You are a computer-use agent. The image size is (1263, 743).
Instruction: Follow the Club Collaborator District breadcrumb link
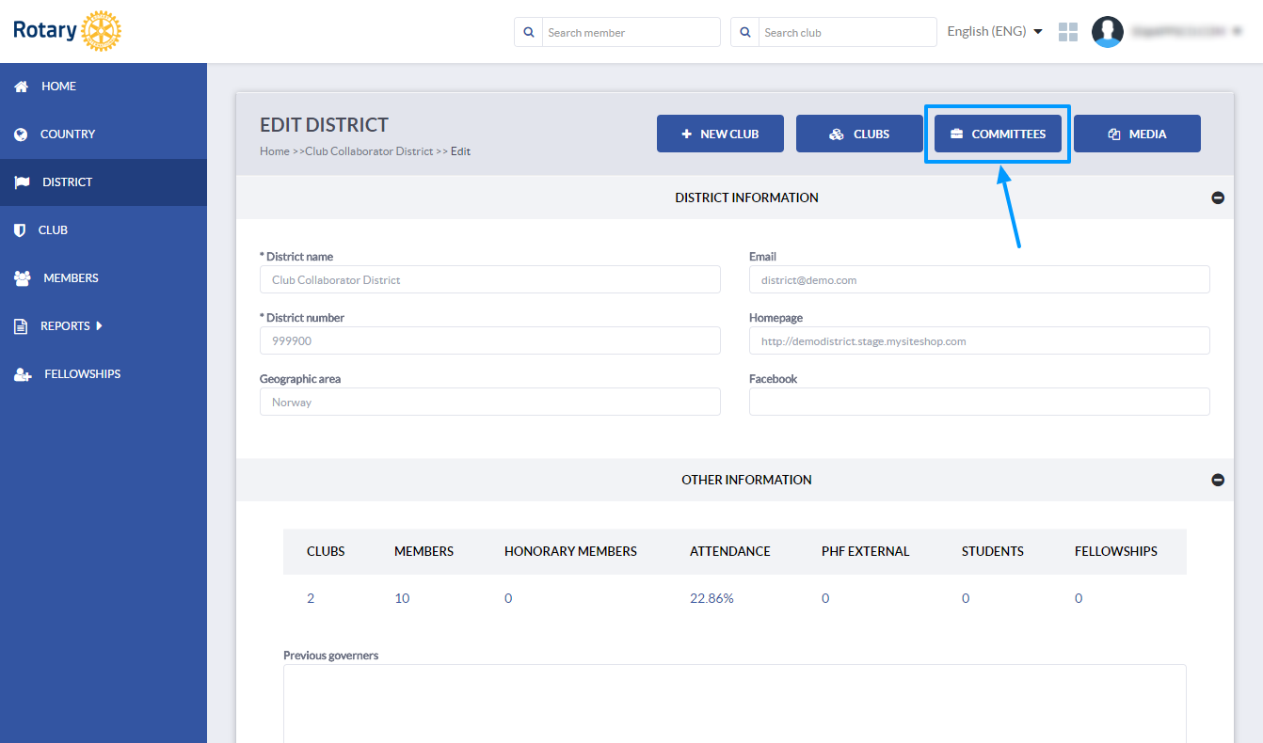coord(369,151)
